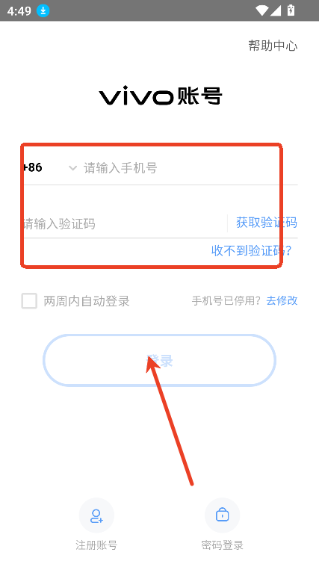Tap the battery status icon
The width and height of the screenshot is (319, 567).
click(291, 10)
